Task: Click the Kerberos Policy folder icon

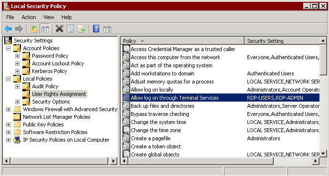Action: (26, 71)
